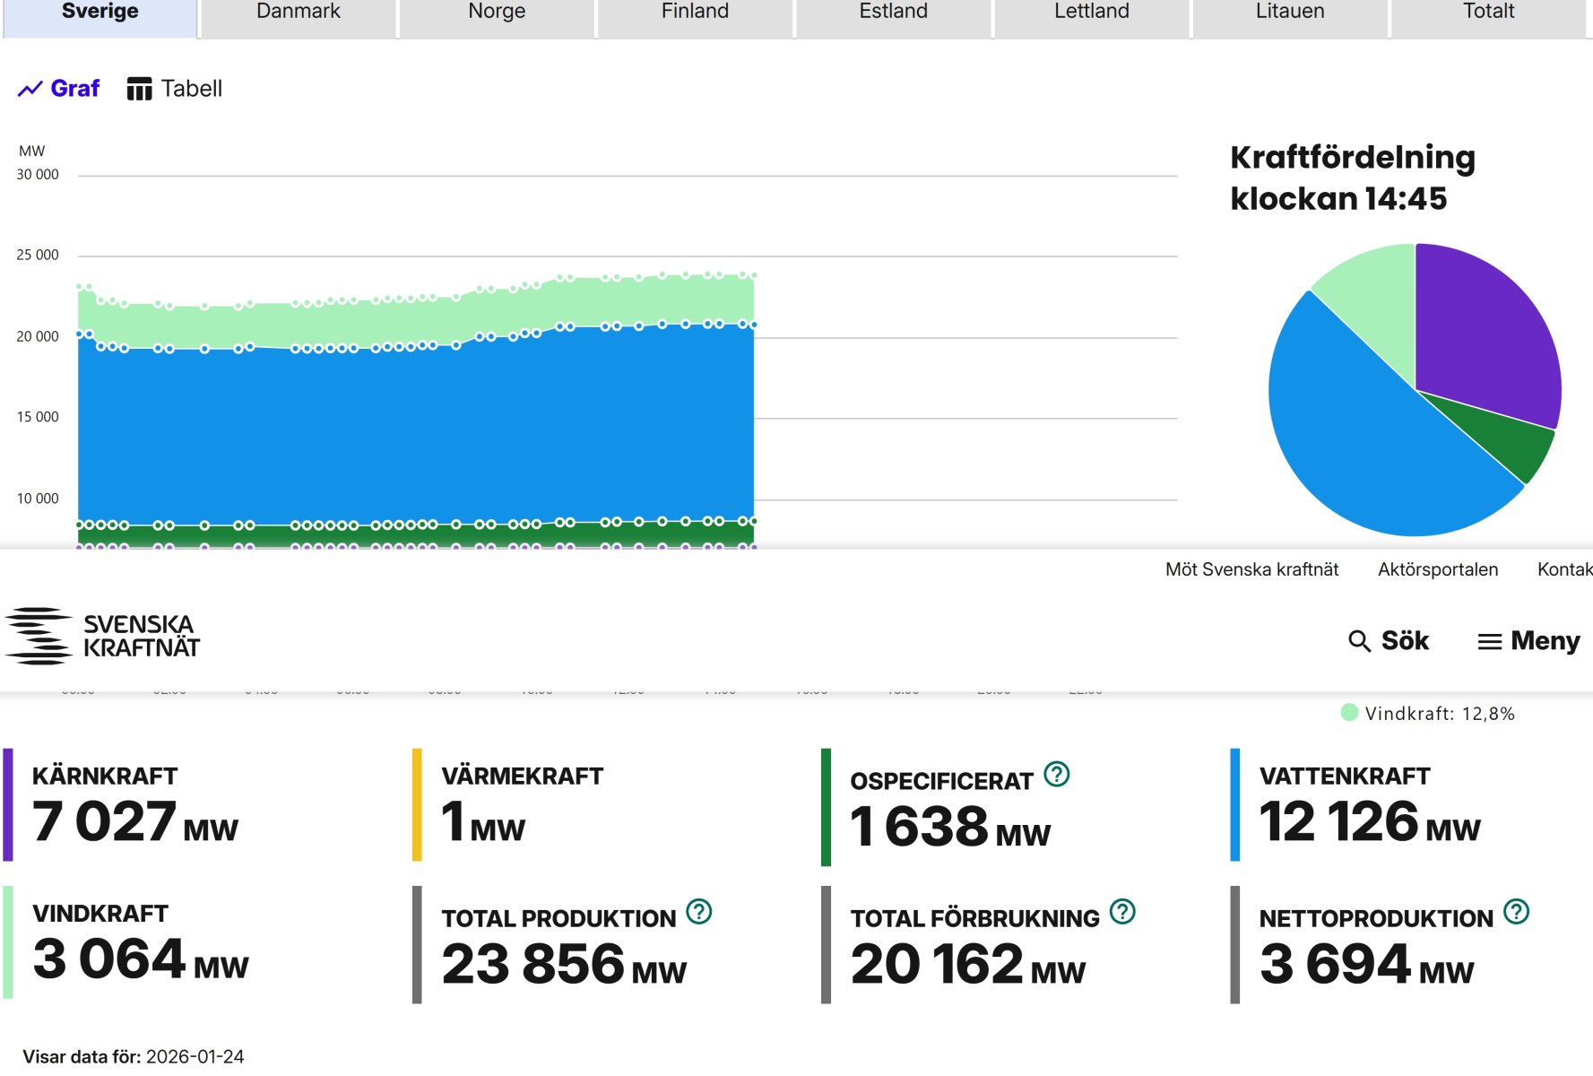Show the Totalt tab
The width and height of the screenshot is (1593, 1076).
pos(1488,13)
